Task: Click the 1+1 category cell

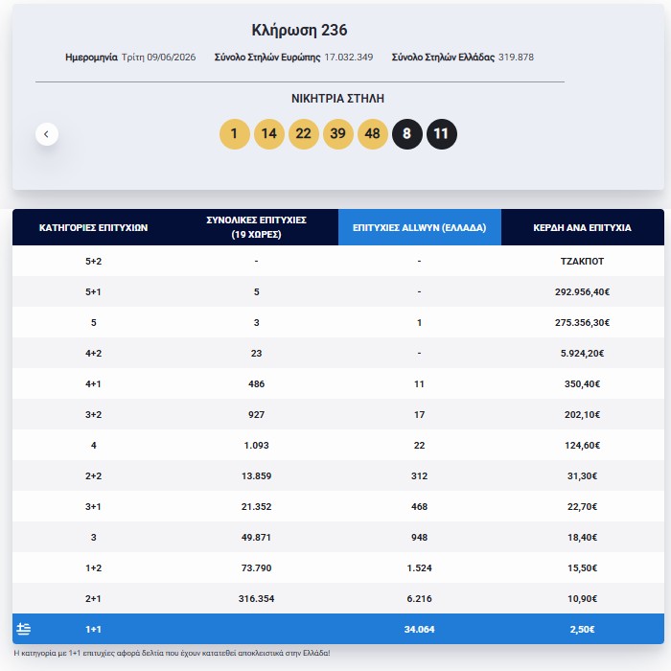Action: pyautogui.click(x=93, y=629)
